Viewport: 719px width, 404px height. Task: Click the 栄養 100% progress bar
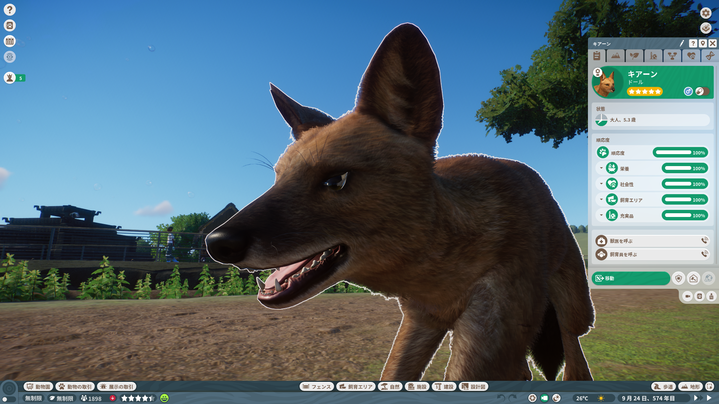tap(685, 168)
